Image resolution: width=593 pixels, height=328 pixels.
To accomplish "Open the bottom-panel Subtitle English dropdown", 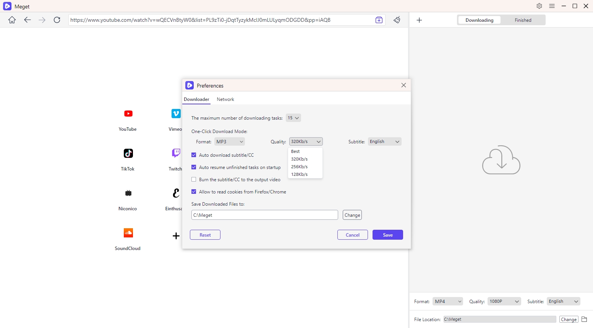I will click(x=564, y=301).
